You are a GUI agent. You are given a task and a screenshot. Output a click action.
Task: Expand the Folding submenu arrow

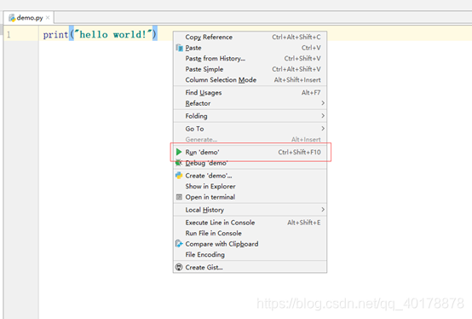[323, 116]
